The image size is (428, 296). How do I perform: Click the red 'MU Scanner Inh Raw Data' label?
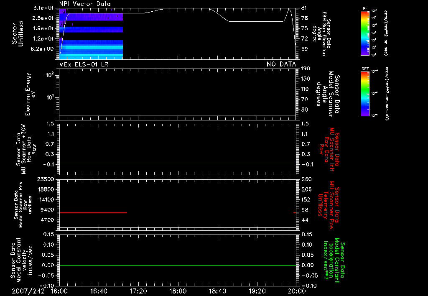pos(329,149)
